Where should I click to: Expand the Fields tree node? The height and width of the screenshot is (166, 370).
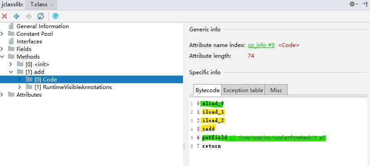2,49
